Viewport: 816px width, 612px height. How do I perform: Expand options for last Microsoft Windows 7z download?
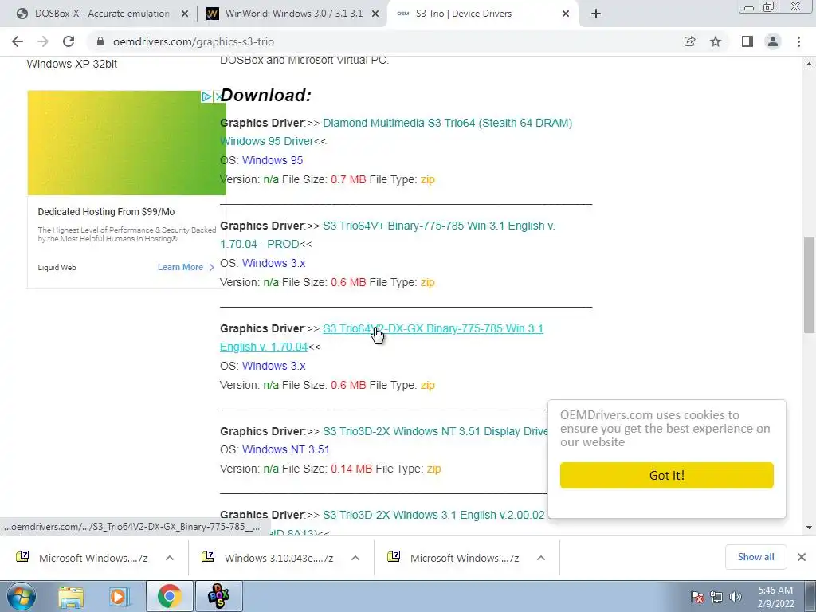click(541, 558)
